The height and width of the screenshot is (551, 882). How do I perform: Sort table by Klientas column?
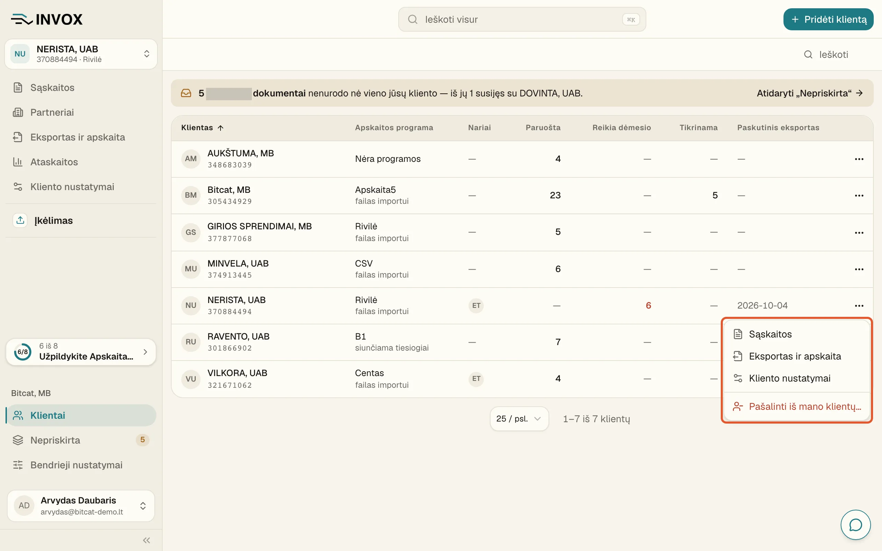point(202,127)
